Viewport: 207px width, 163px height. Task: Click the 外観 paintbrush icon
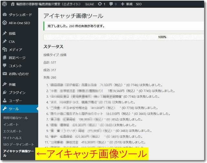(x=5, y=84)
